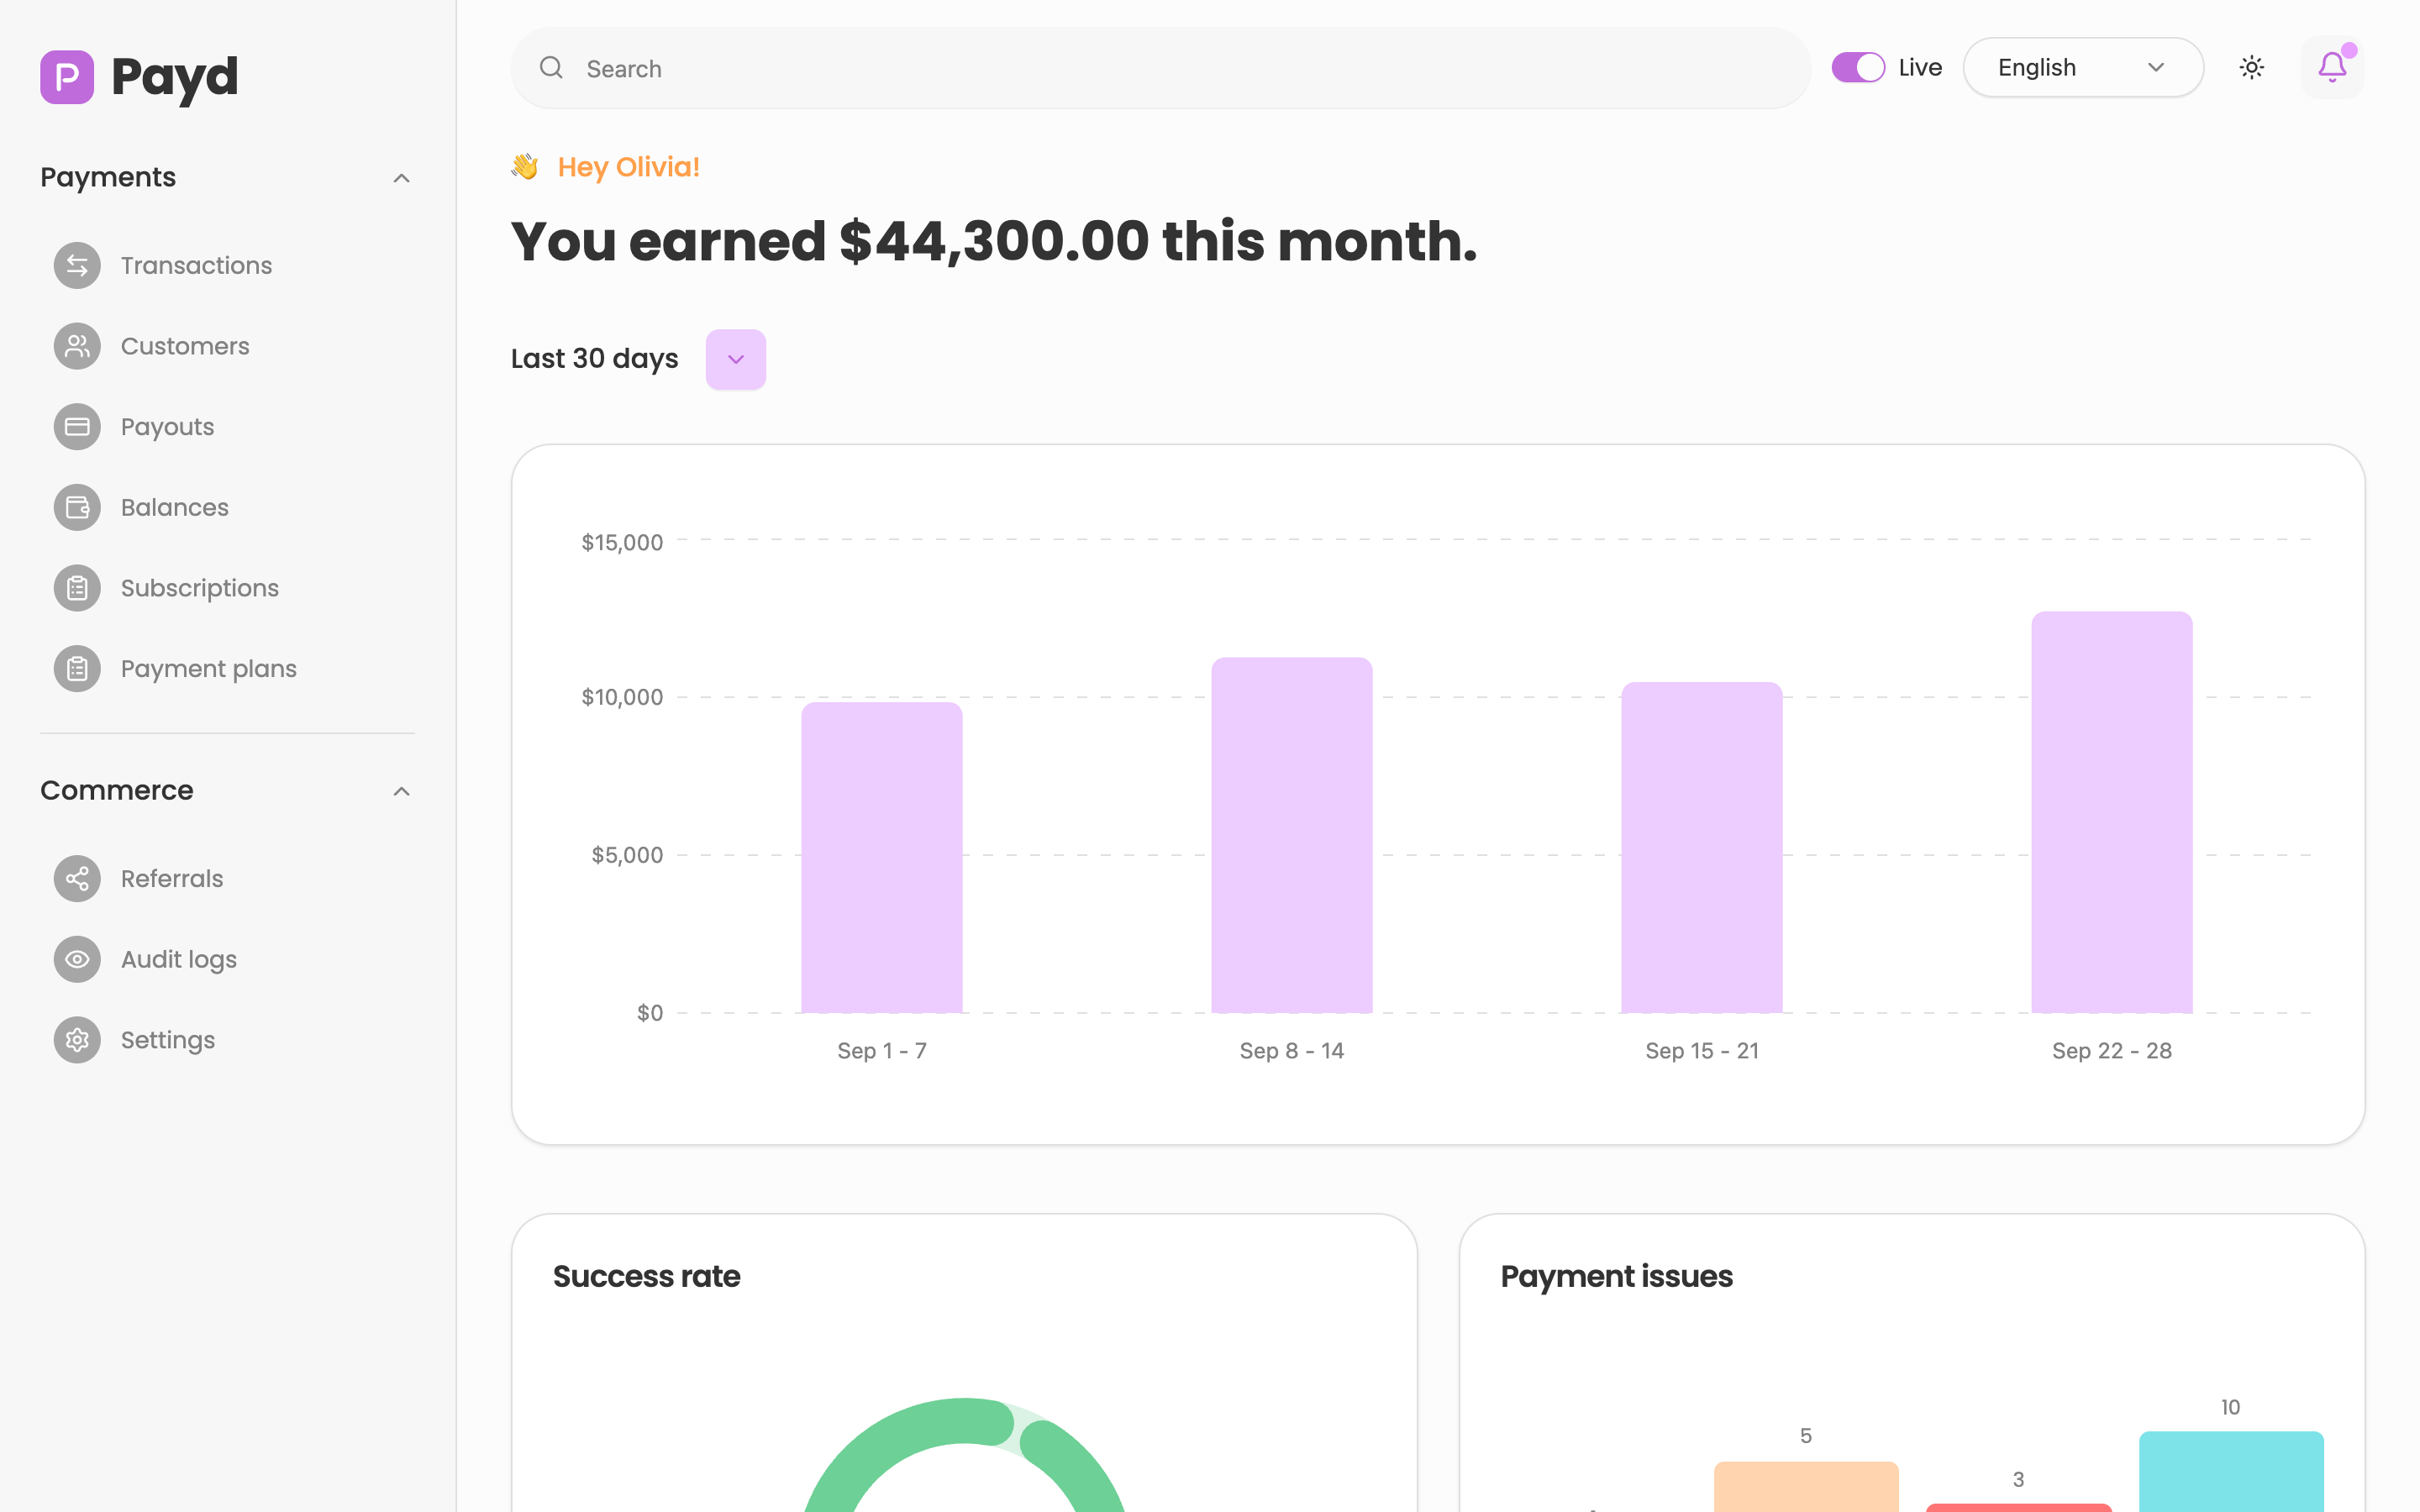The height and width of the screenshot is (1512, 2420).
Task: Open the Last 30 days dropdown
Action: [x=736, y=359]
